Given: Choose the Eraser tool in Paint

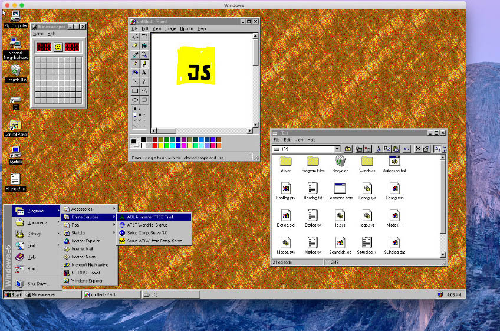Looking at the screenshot, I should pos(135,45).
